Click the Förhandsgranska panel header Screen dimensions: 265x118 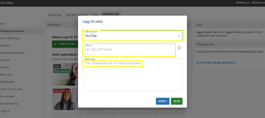pos(230,44)
